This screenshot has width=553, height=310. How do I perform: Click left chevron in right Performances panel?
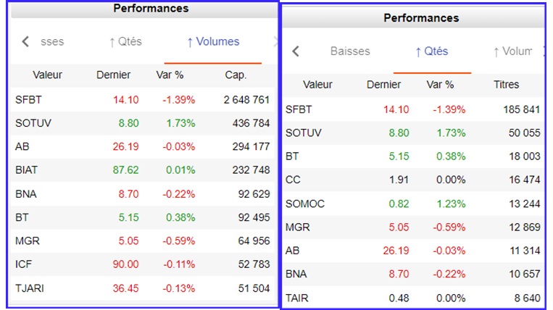click(x=296, y=51)
